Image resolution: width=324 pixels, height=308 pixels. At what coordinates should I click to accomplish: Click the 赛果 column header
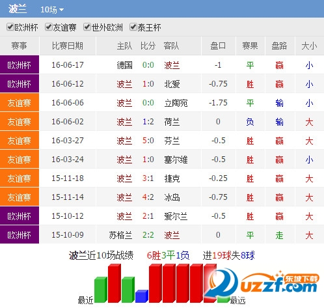[x=250, y=46]
